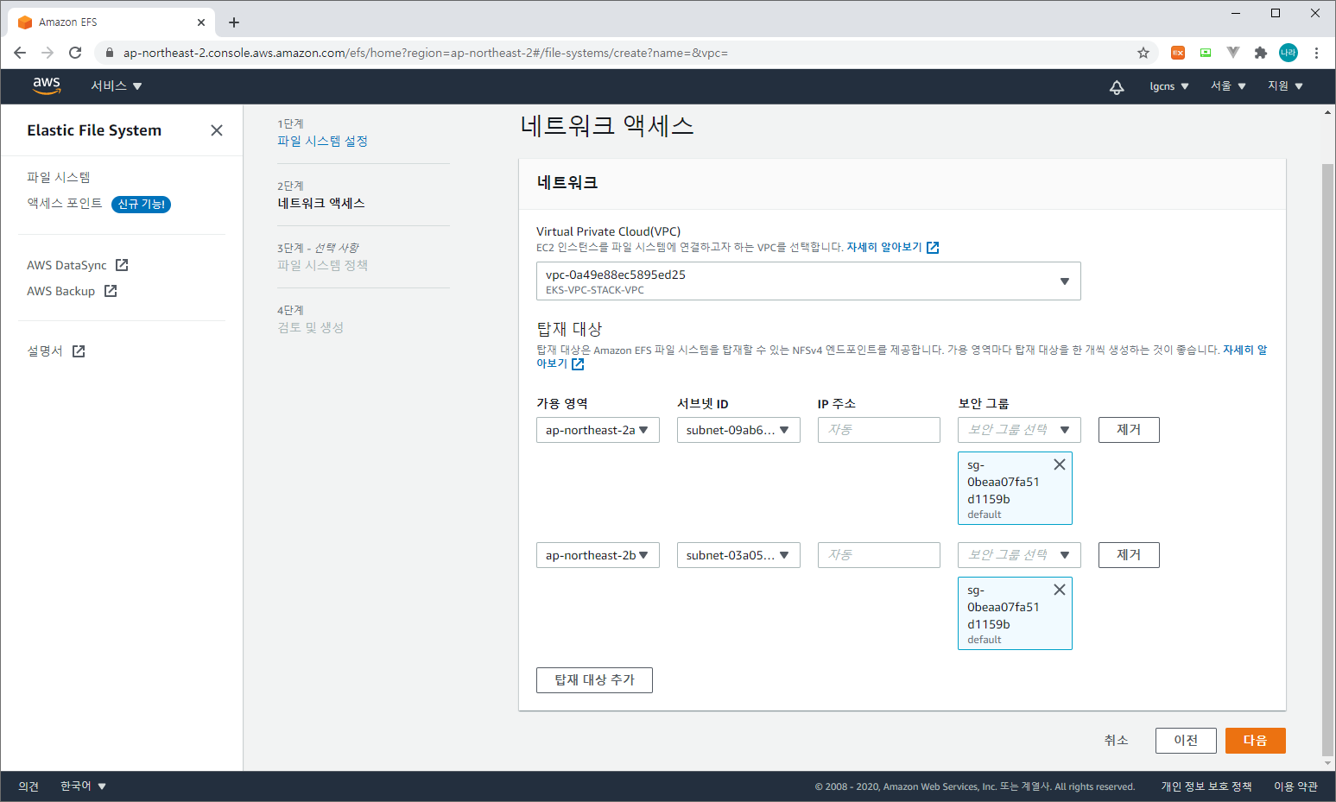Click the green extension icon in toolbar
The image size is (1336, 802).
pyautogui.click(x=1206, y=53)
